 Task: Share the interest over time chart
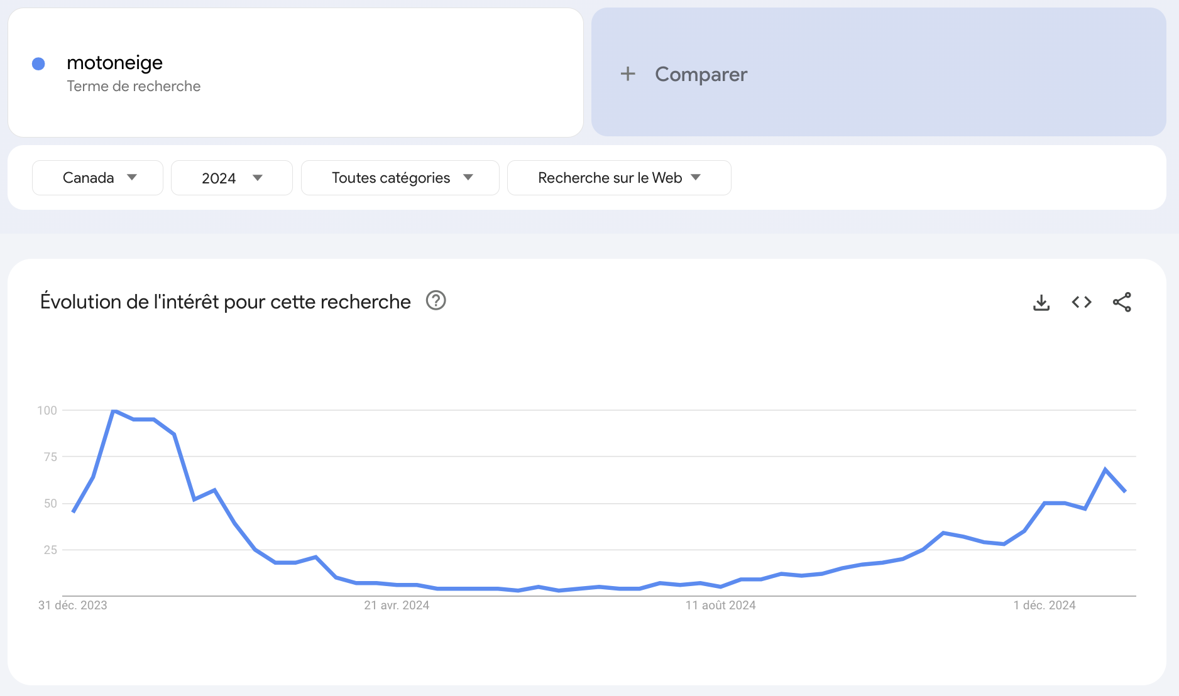coord(1122,302)
